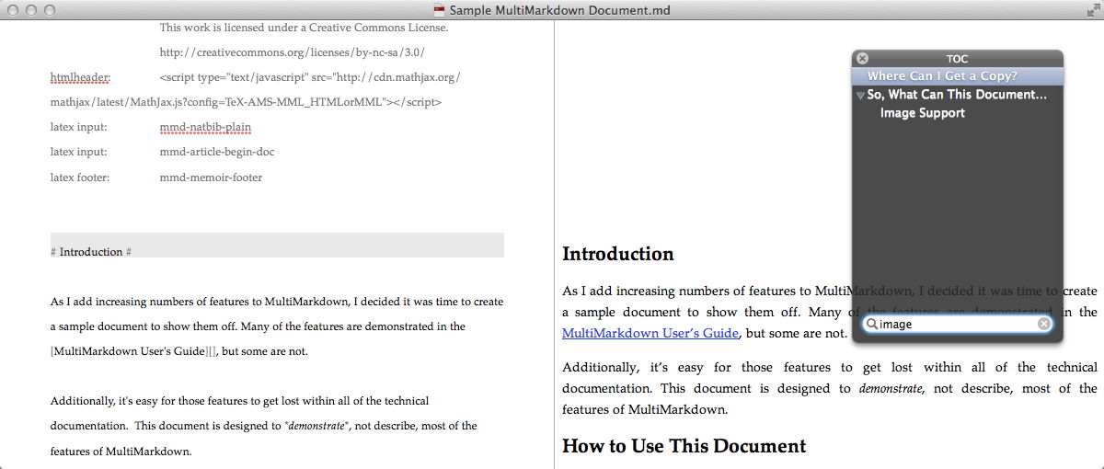Click the 'How to Use This Document' preview heading

(684, 446)
